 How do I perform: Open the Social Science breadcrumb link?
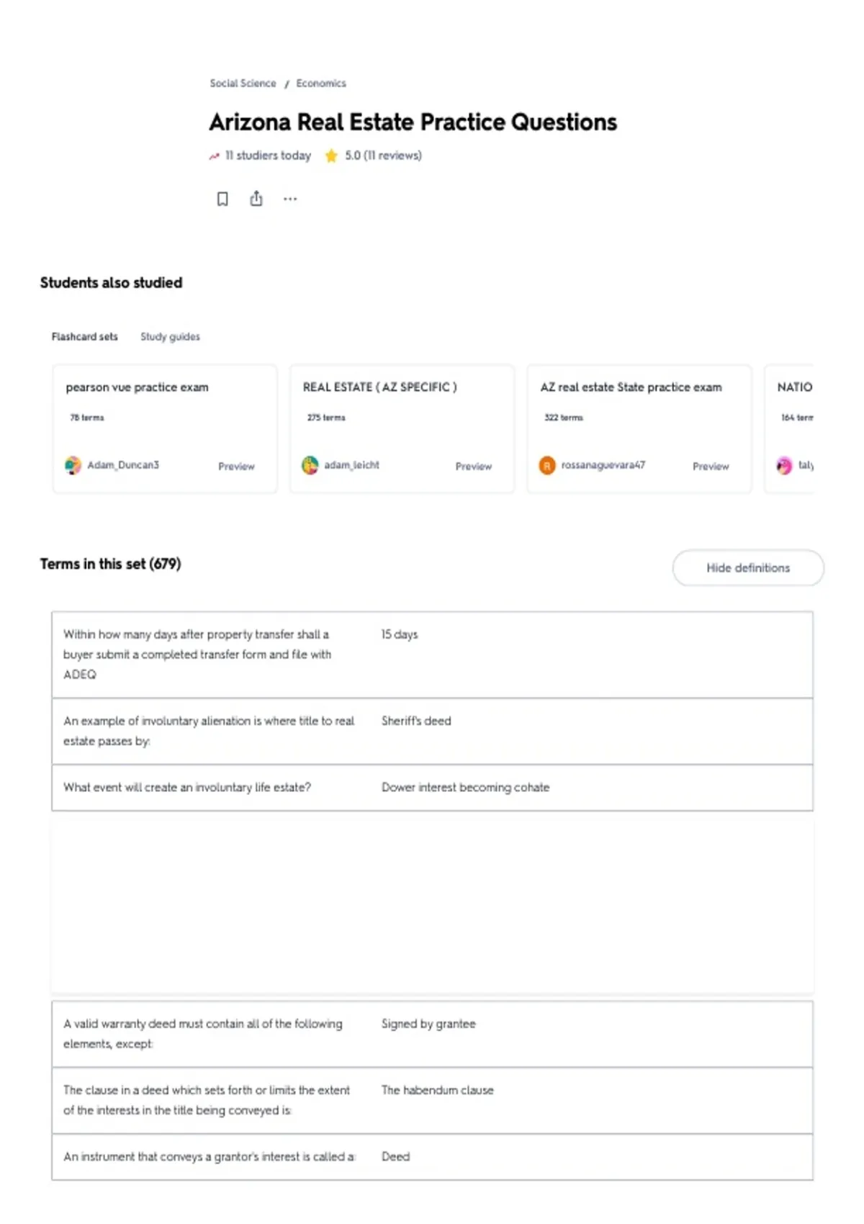click(243, 84)
